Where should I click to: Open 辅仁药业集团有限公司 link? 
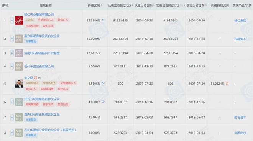pos(39,15)
